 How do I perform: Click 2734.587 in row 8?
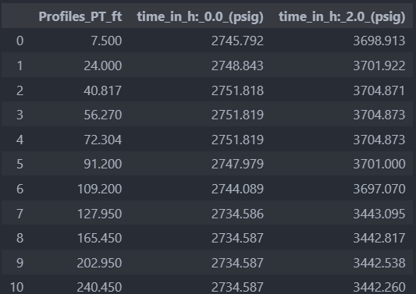point(237,238)
